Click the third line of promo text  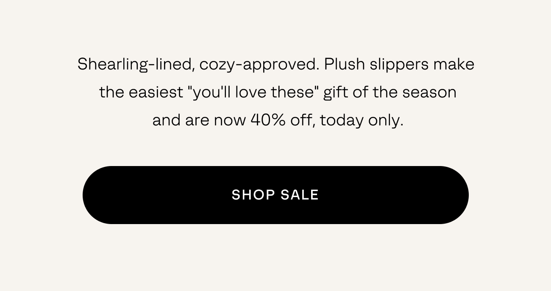tap(278, 120)
